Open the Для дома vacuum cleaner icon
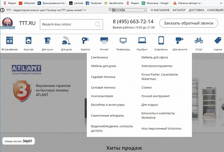Screen dimensions: 224x152 (66, 41)
